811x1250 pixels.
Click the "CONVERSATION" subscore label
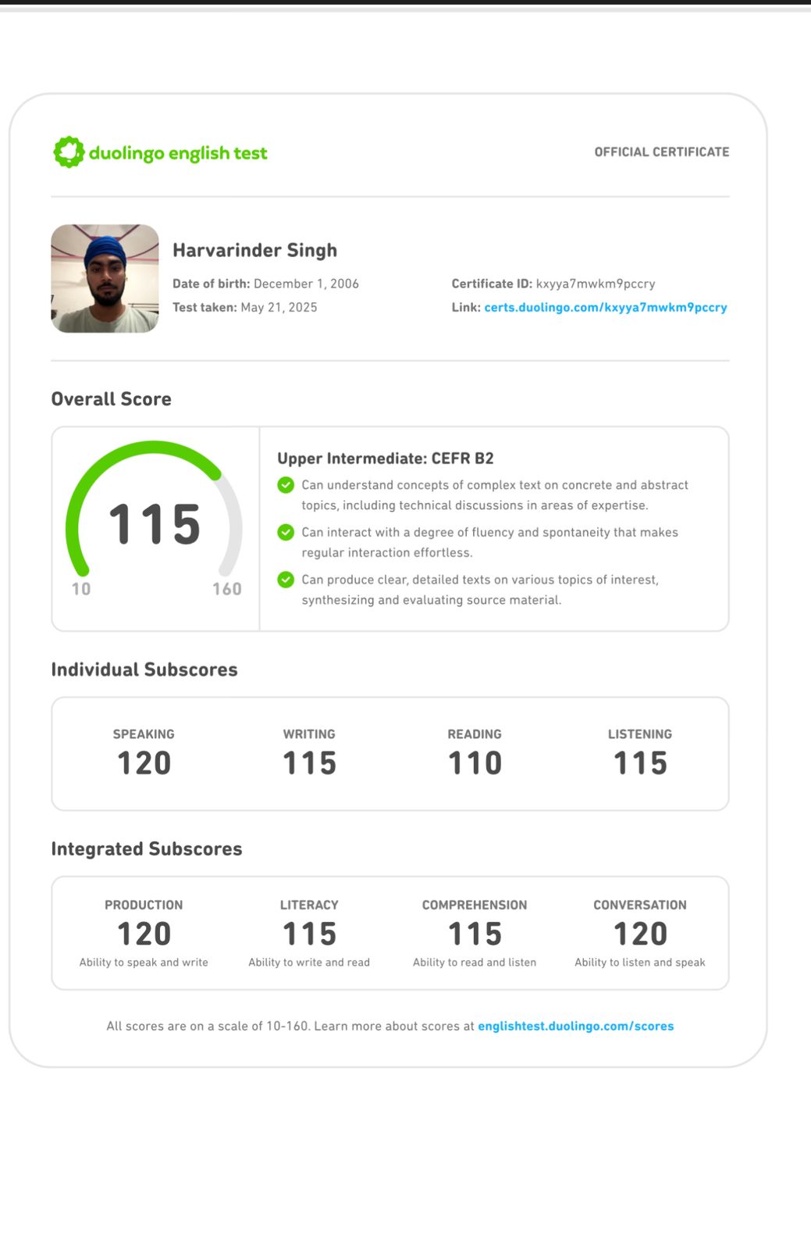(640, 905)
